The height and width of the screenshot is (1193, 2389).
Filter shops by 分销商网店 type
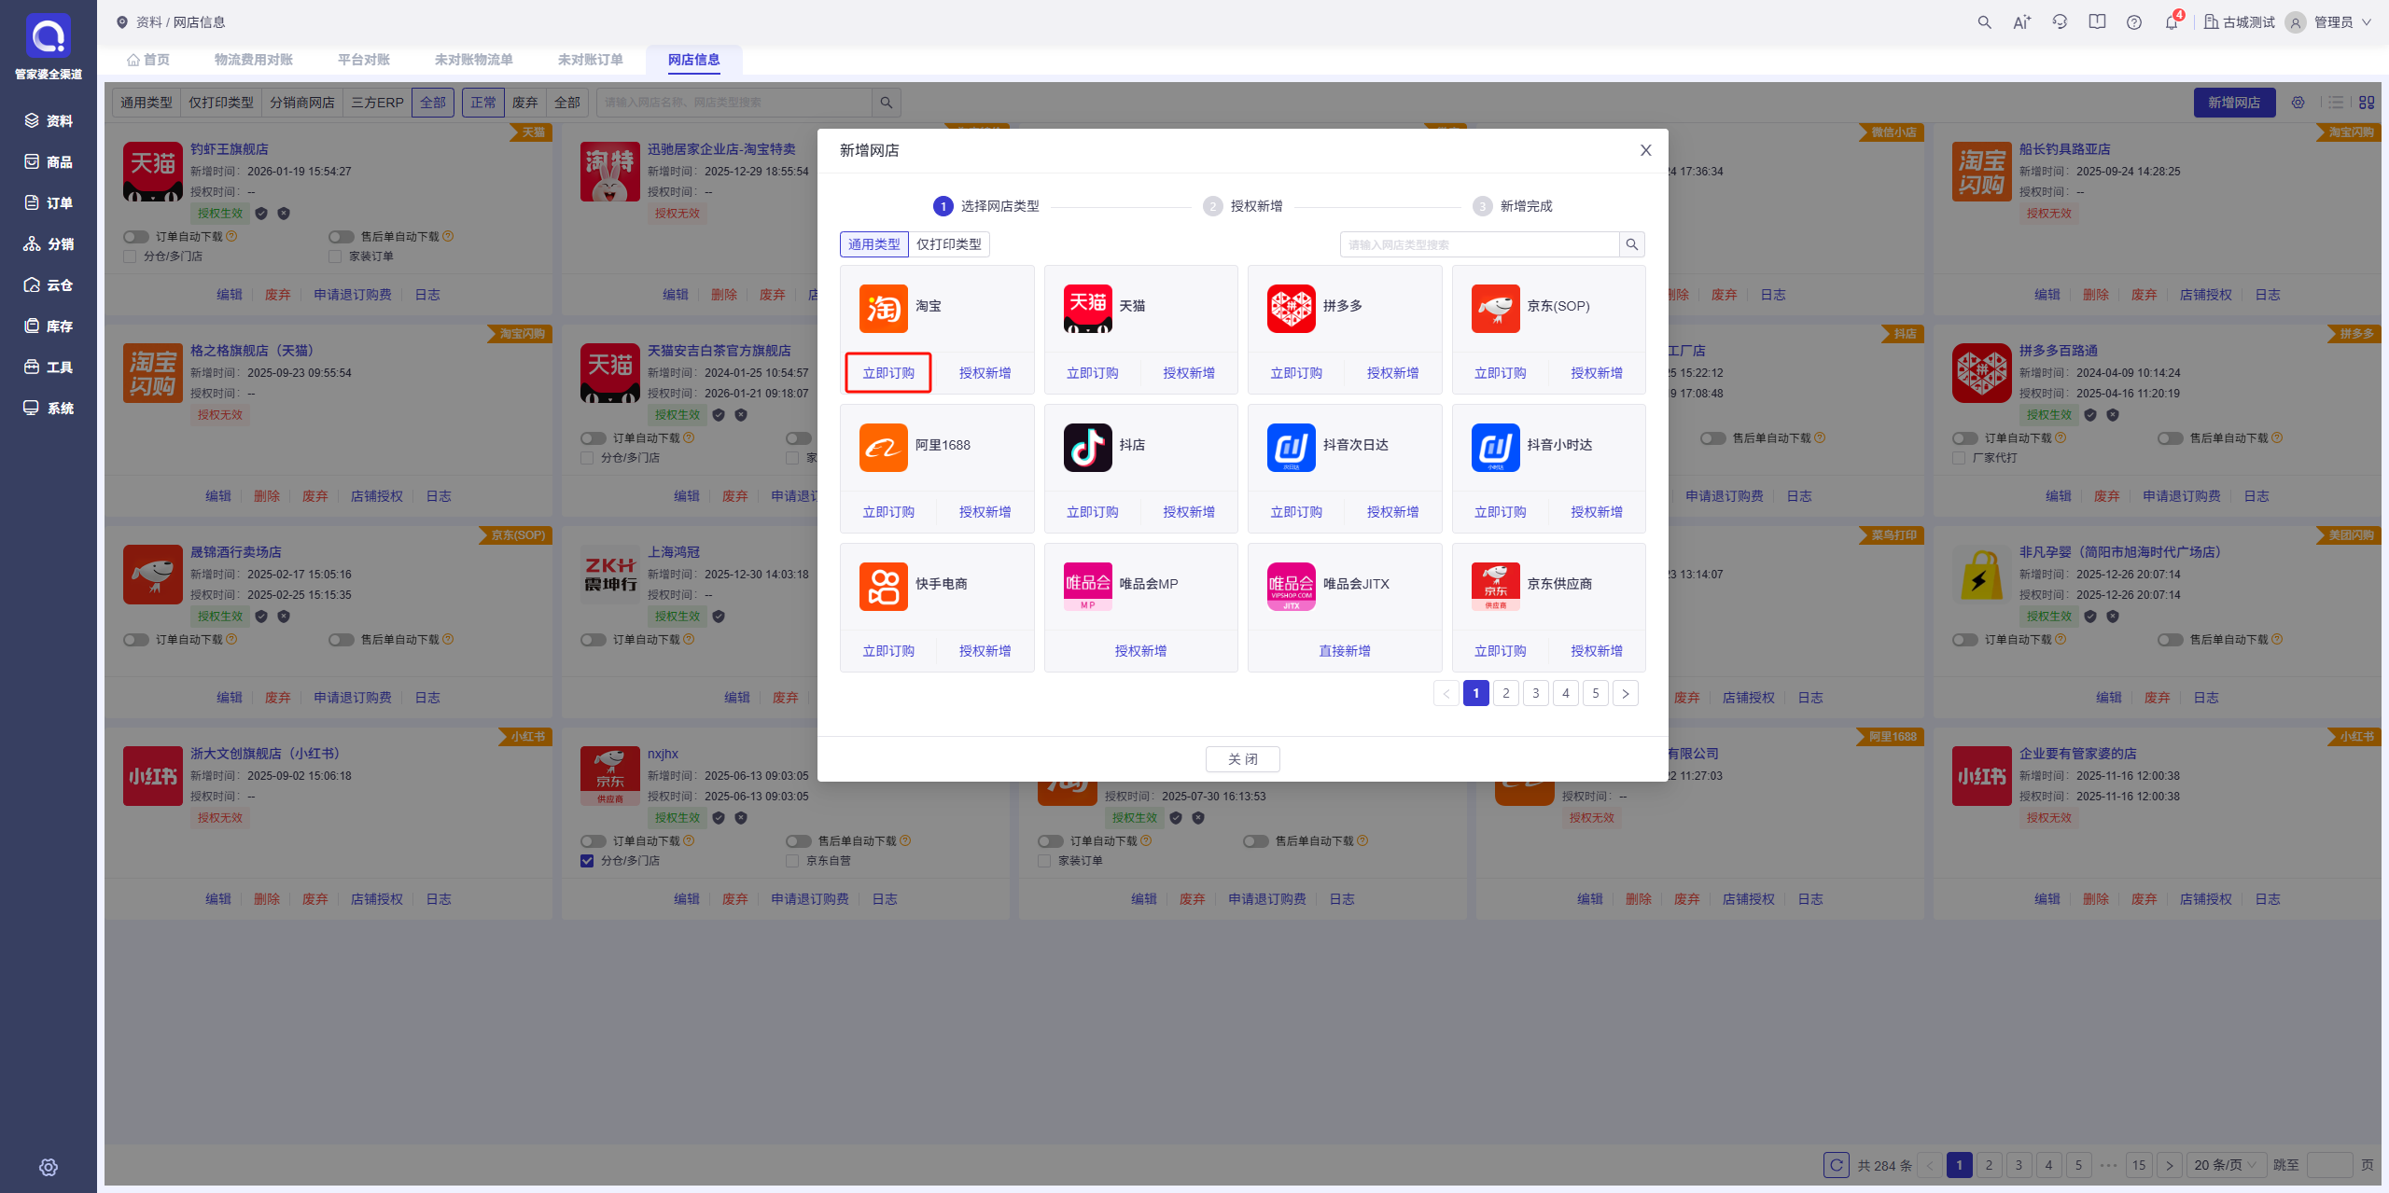click(x=302, y=103)
